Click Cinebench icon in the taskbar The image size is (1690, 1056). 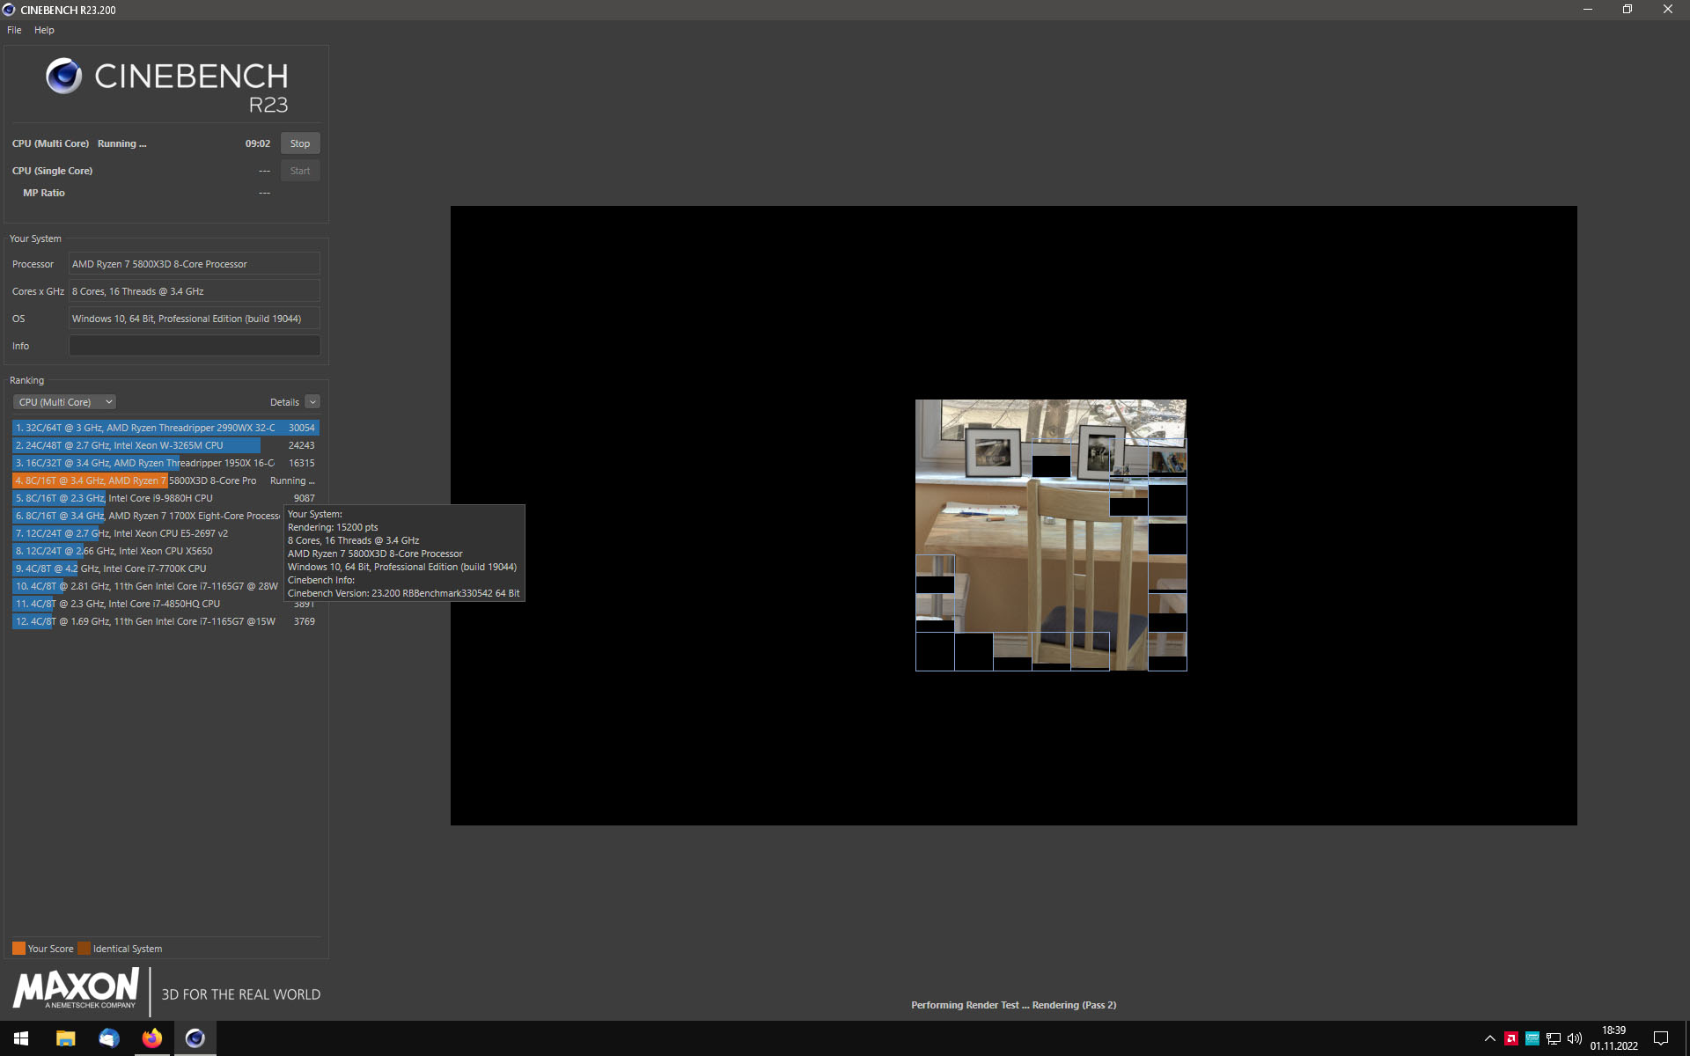click(195, 1038)
